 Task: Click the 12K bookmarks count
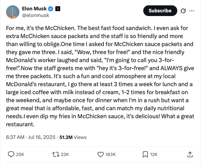coord(154,154)
